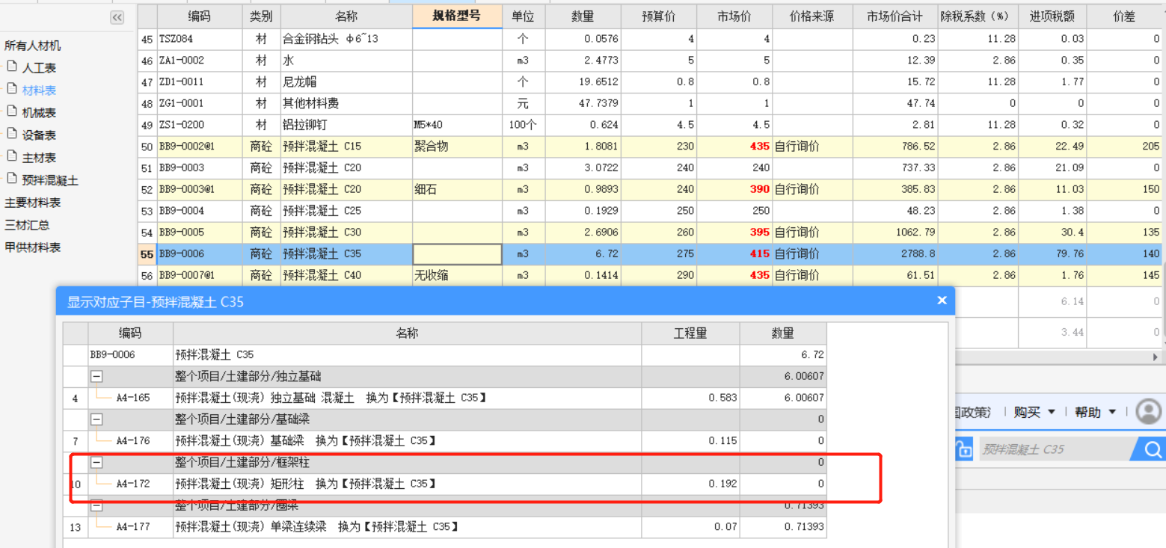
Task: Click the 尼龙帽 name cell
Action: pos(346,81)
